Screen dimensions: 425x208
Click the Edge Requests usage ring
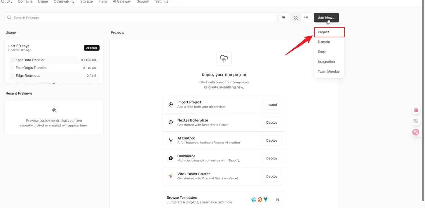(x=13, y=76)
